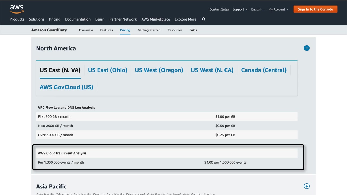
Task: Select the US West (Oregon) region tab
Action: [159, 70]
